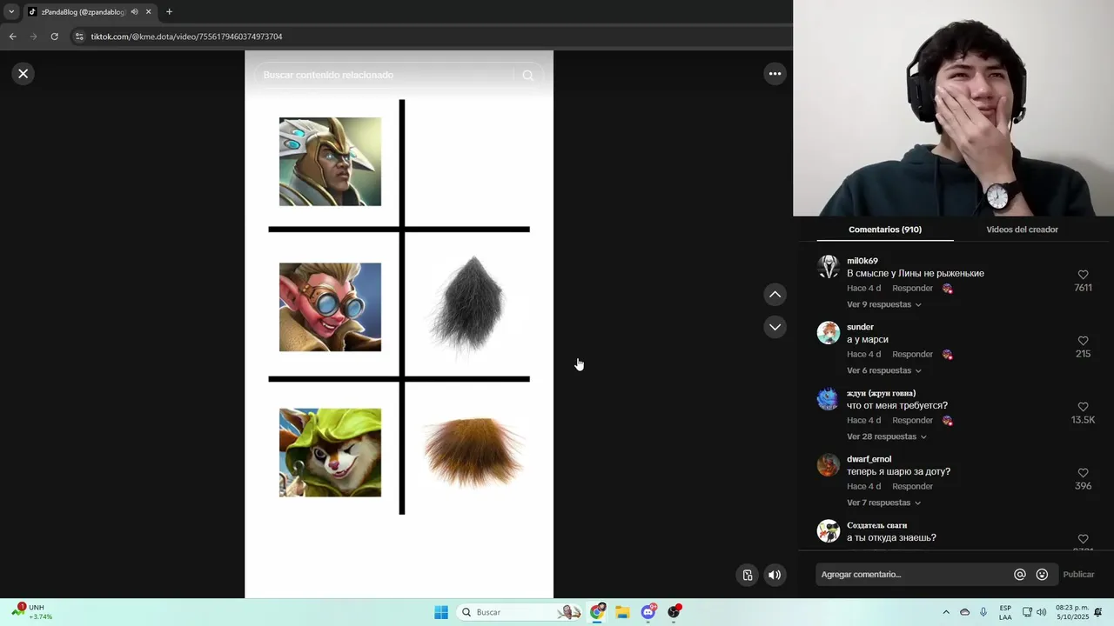1114x626 pixels.
Task: Click the dwarf_ernol username link
Action: point(869,459)
